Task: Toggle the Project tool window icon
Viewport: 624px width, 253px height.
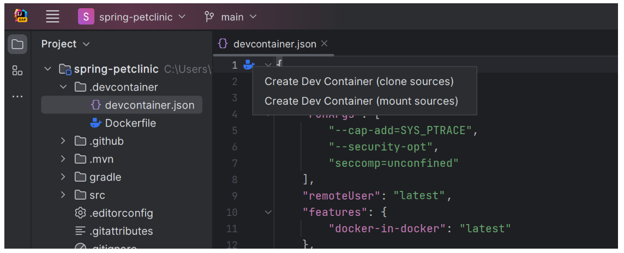Action: point(17,44)
